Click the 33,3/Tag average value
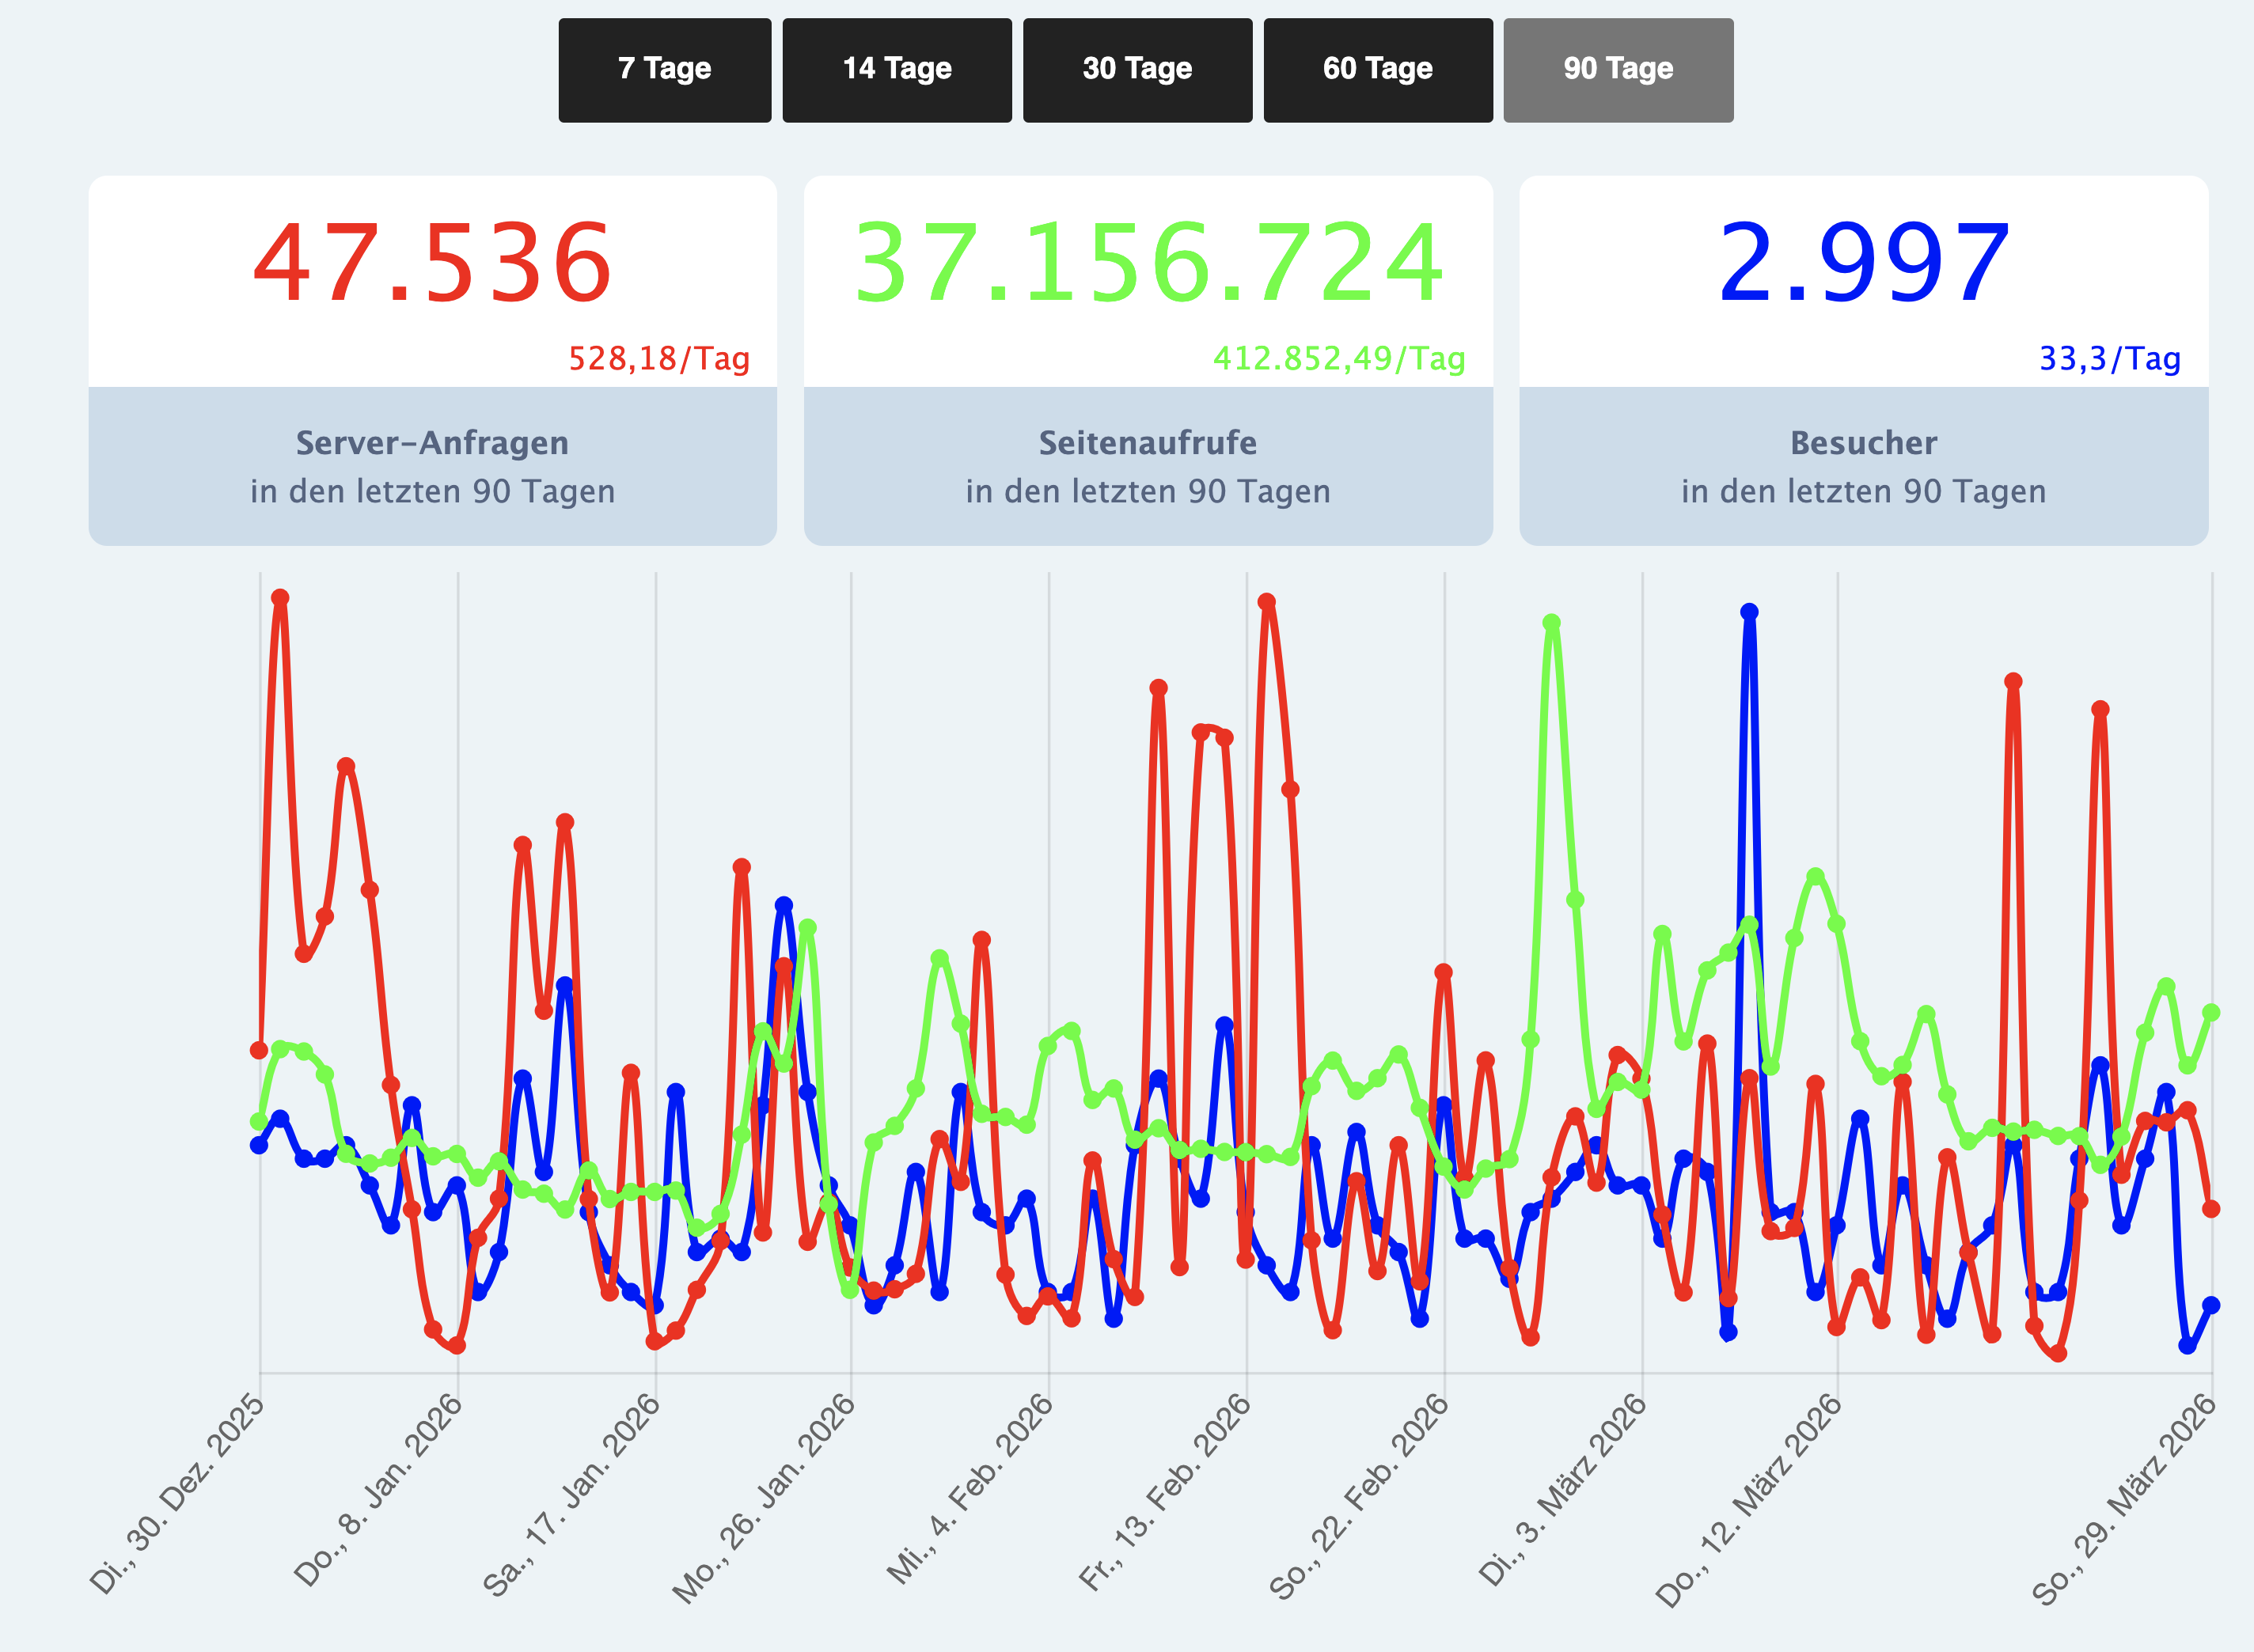 click(x=2109, y=358)
